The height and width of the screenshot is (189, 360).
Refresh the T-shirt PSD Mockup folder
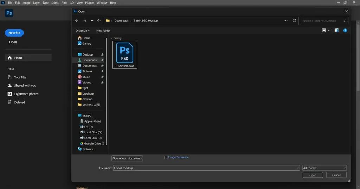click(294, 21)
